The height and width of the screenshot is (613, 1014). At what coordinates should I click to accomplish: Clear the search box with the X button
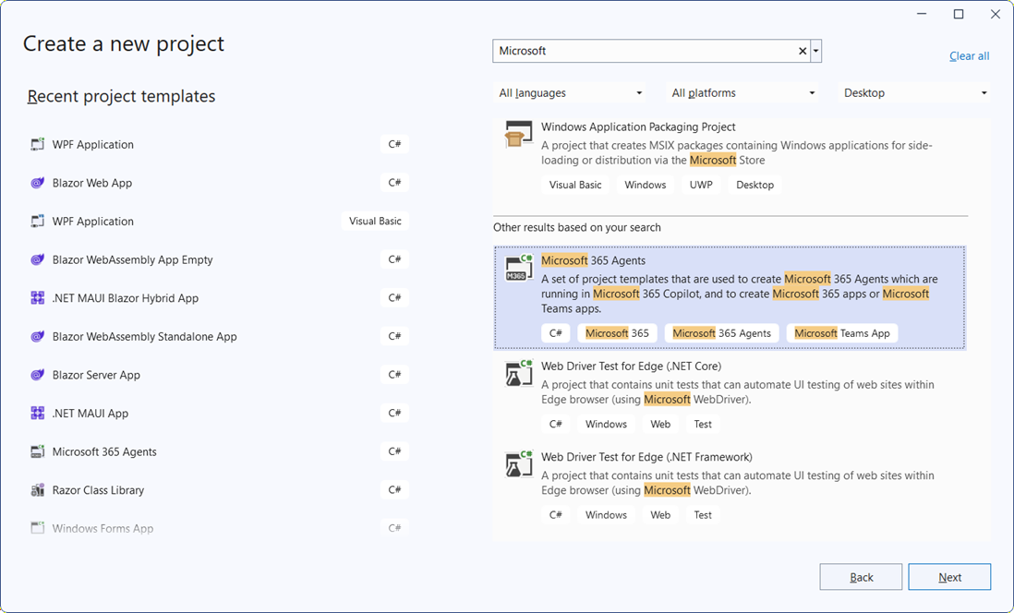(802, 51)
